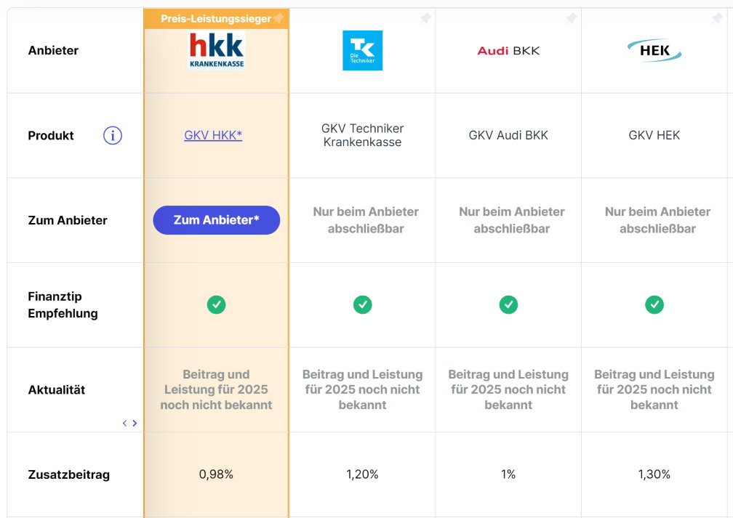Pin the Techniker Krankenkasse column
Viewport: 733px width, 518px height.
click(x=425, y=18)
